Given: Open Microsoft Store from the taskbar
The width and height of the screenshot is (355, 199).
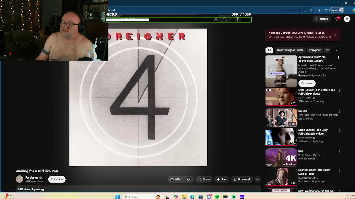Looking at the screenshot, I should [201, 197].
